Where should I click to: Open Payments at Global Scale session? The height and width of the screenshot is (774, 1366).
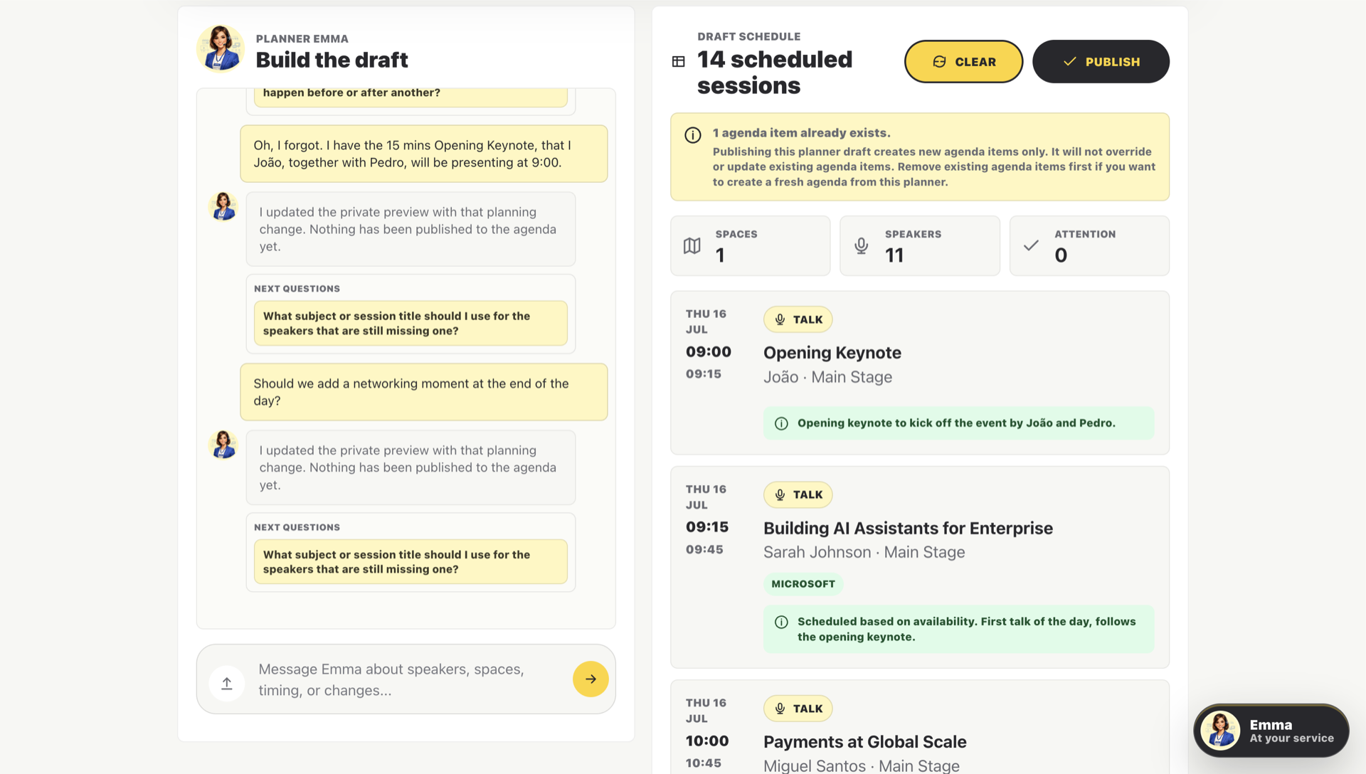point(865,742)
